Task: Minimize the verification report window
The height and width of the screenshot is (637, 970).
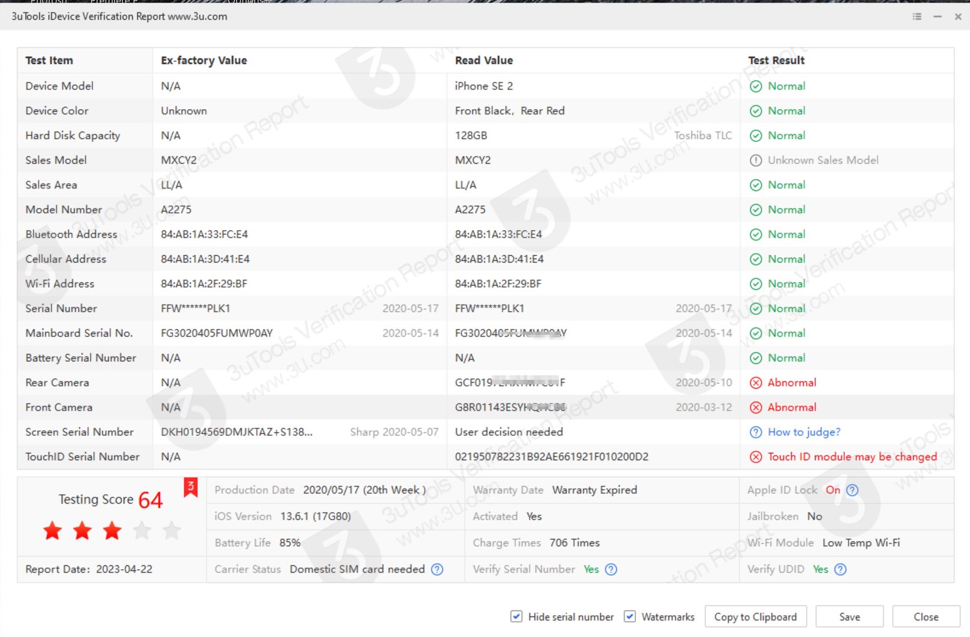Action: pyautogui.click(x=938, y=17)
